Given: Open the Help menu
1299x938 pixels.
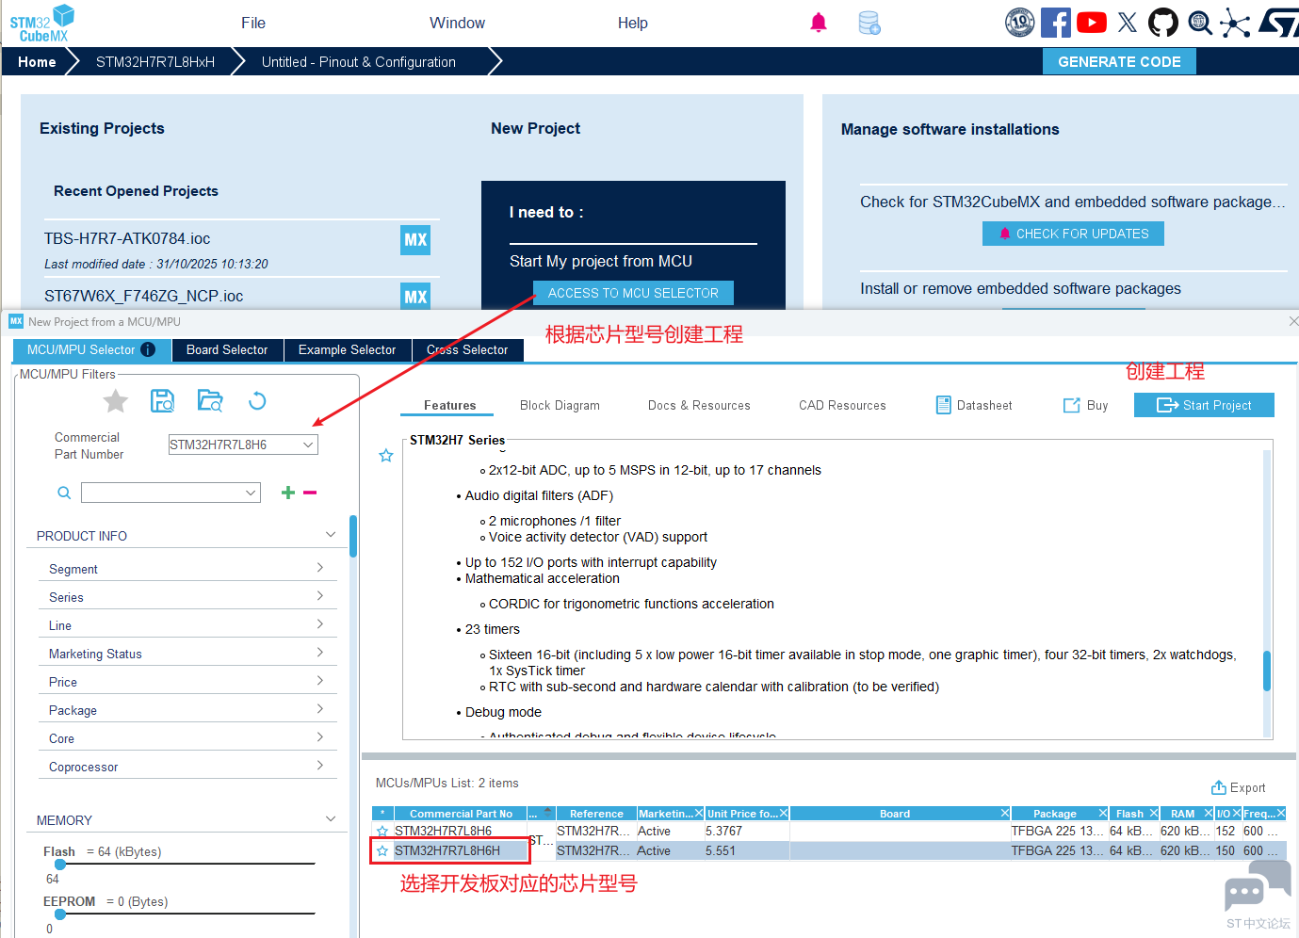Looking at the screenshot, I should (633, 23).
